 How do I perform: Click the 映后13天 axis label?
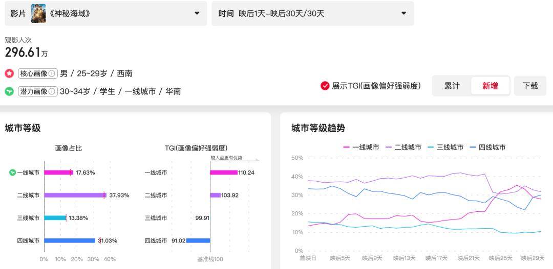point(404,258)
